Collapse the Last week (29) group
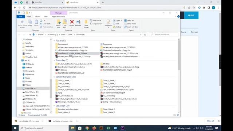 tap(54, 106)
